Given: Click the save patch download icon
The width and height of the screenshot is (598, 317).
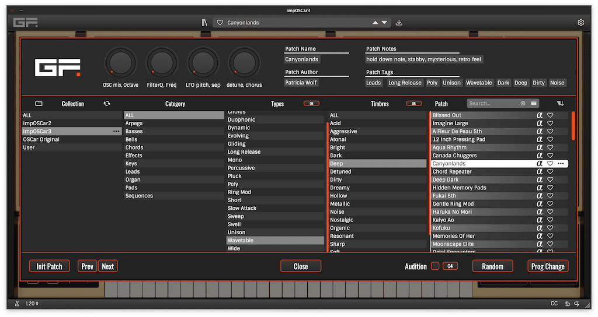Looking at the screenshot, I should pos(399,23).
